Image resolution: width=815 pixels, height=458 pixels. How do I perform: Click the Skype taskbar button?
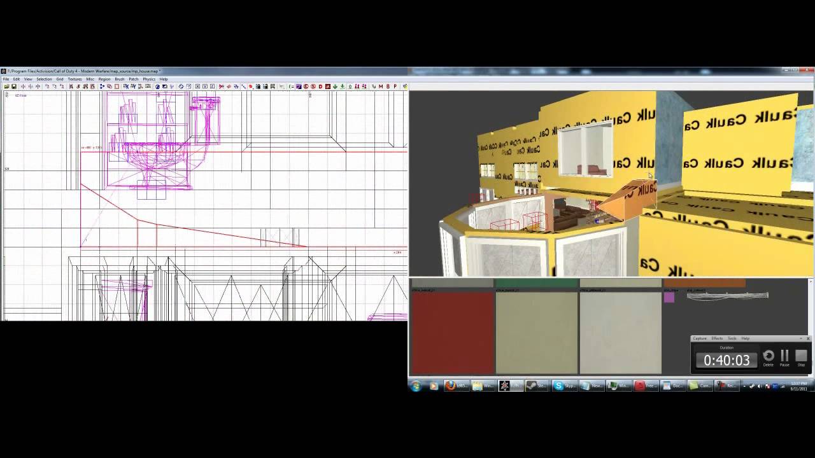point(565,385)
